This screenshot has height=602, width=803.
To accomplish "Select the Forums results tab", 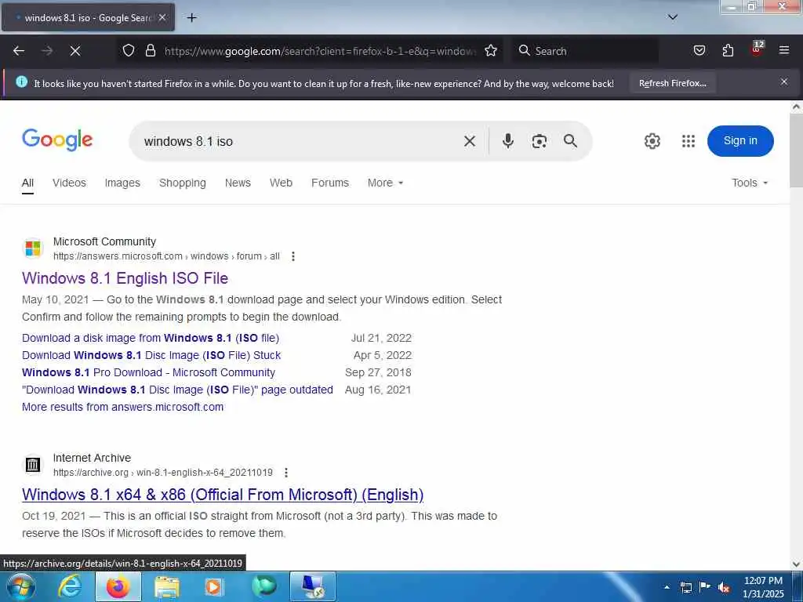I will point(330,183).
